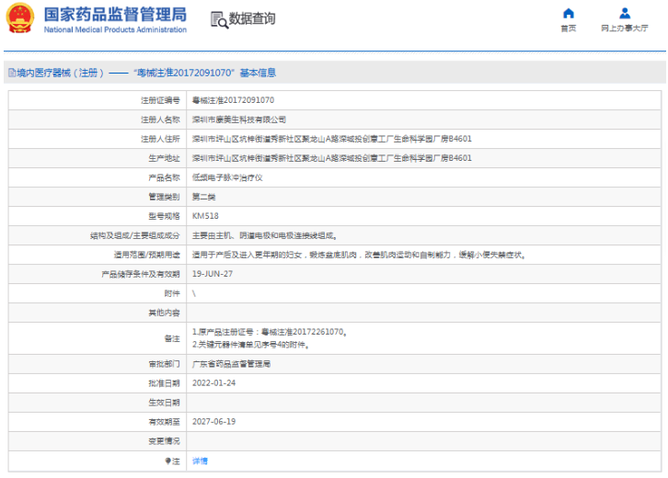Image resolution: width=668 pixels, height=478 pixels.
Task: Open the 网上办事大厅 user icon
Action: pos(625,14)
